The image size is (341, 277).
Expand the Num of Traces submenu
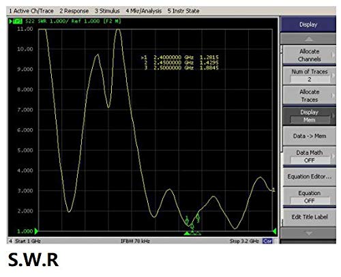tap(309, 75)
